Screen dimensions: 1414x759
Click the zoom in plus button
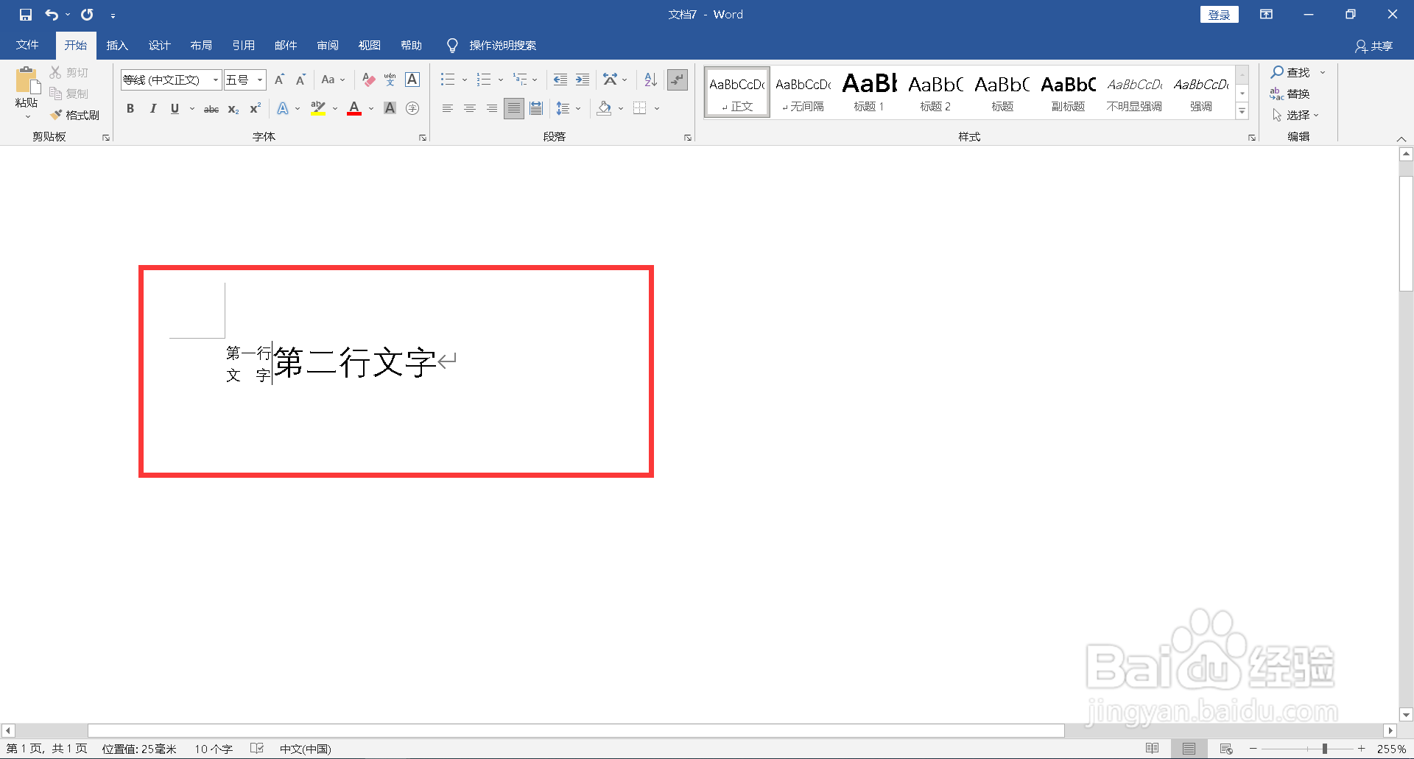[1362, 749]
